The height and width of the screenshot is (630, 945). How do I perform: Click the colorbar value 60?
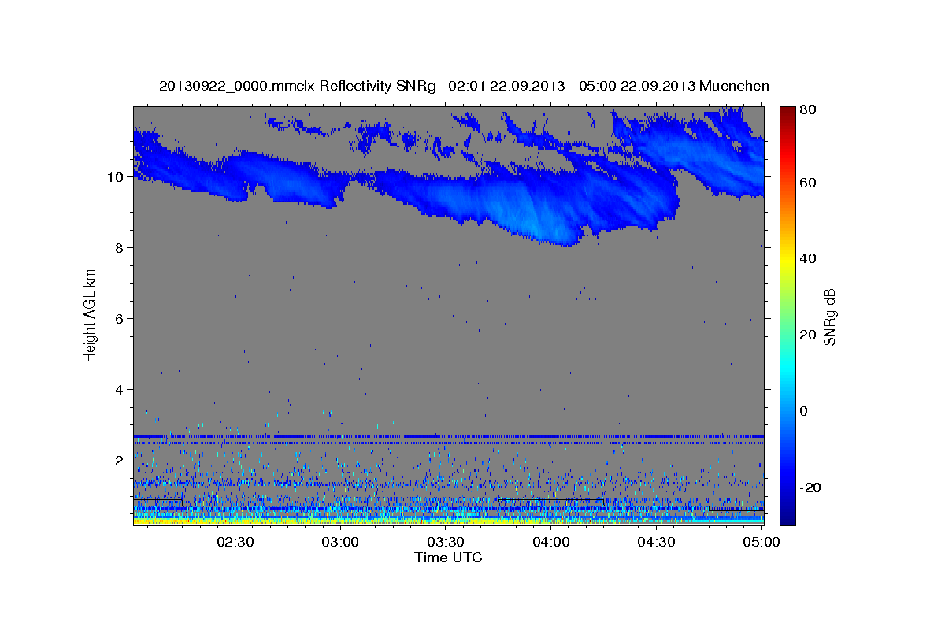click(809, 183)
